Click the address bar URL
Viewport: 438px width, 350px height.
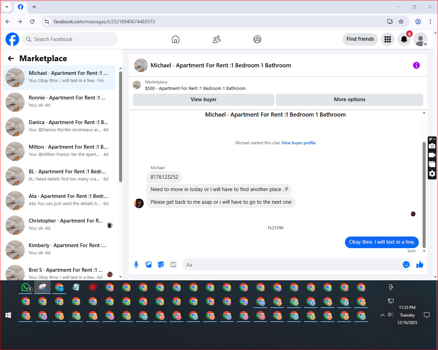(104, 22)
